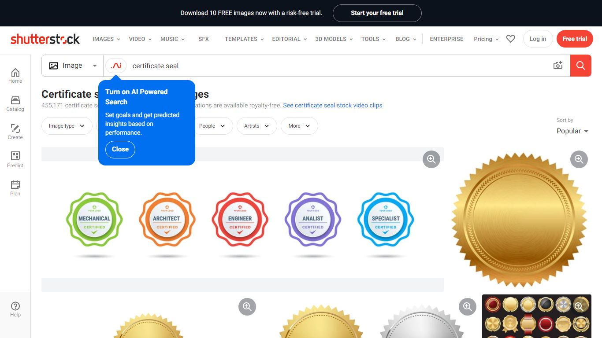602x338 pixels.
Task: Open the blue Specialist certified badge
Action: coord(386,219)
